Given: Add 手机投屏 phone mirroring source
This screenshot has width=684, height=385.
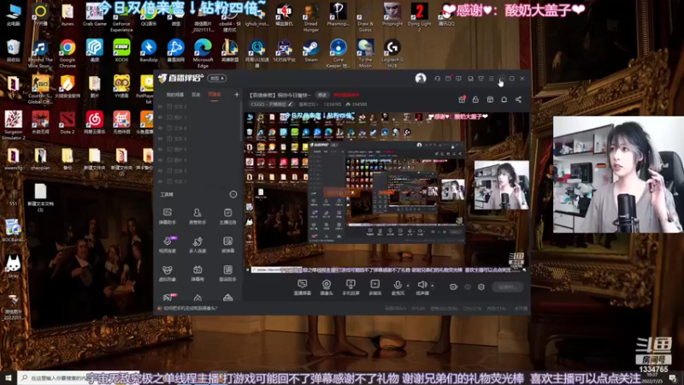Looking at the screenshot, I should coord(351,287).
